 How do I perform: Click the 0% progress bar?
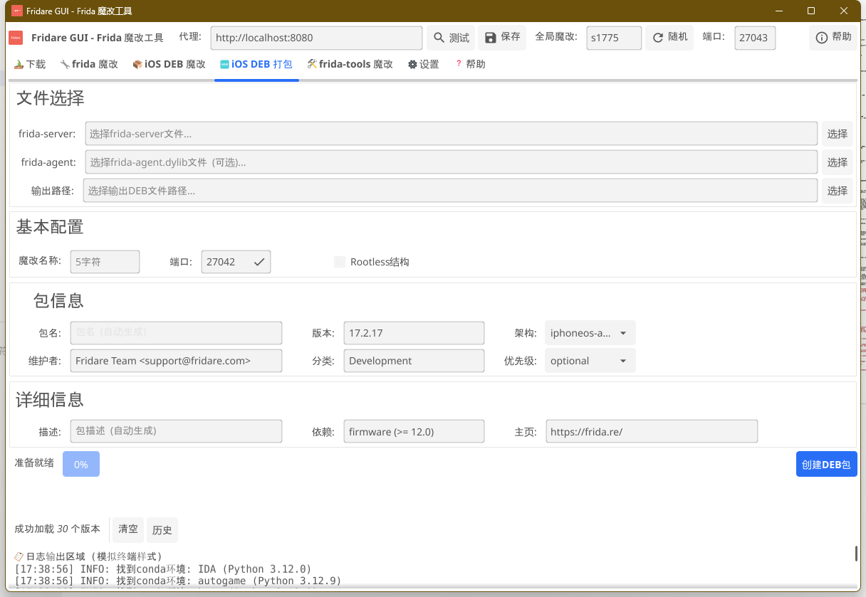[x=81, y=465]
